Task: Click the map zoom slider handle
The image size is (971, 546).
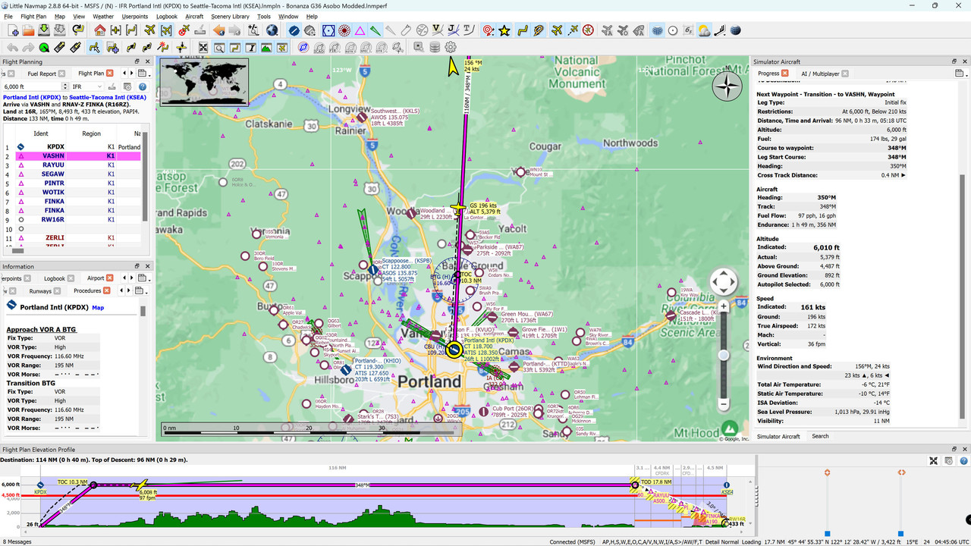Action: coord(724,355)
